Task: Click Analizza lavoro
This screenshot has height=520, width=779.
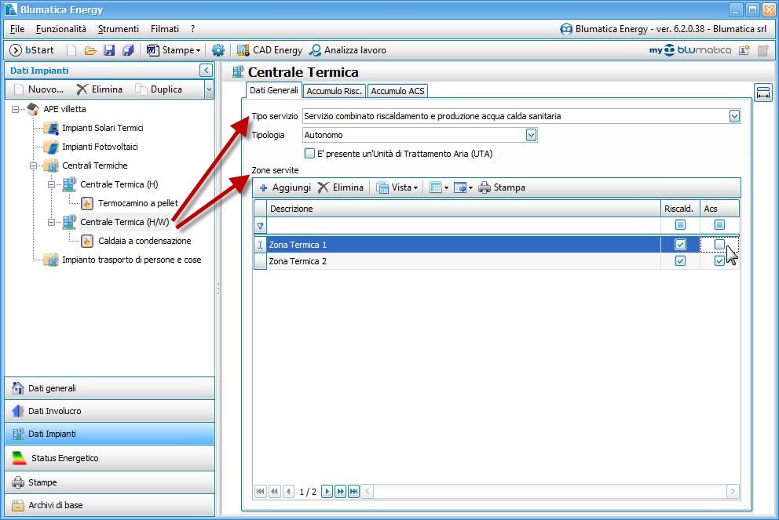Action: pyautogui.click(x=347, y=50)
